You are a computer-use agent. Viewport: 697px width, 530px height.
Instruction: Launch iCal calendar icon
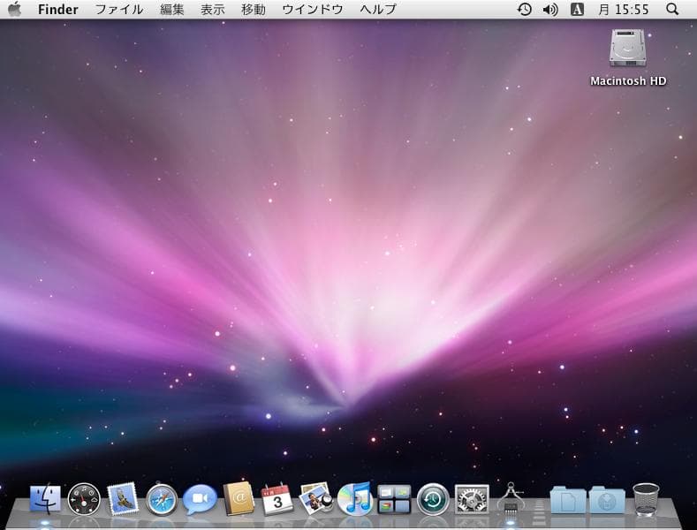pos(277,500)
